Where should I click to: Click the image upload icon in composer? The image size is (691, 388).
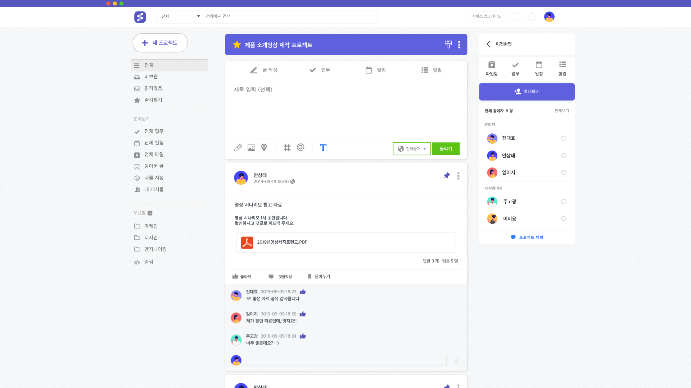click(251, 148)
